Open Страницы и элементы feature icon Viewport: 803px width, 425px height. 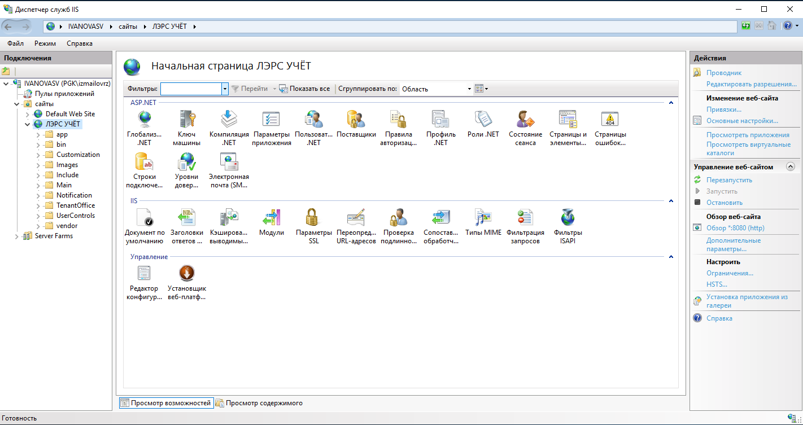coord(568,119)
